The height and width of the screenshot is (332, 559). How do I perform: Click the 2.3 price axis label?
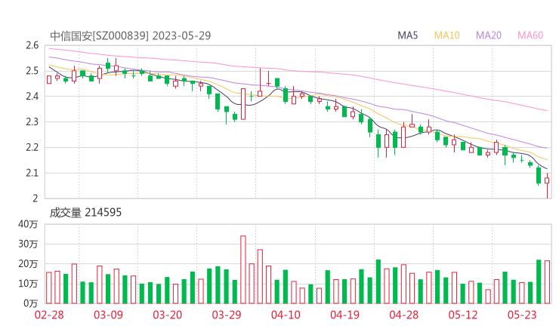[32, 121]
